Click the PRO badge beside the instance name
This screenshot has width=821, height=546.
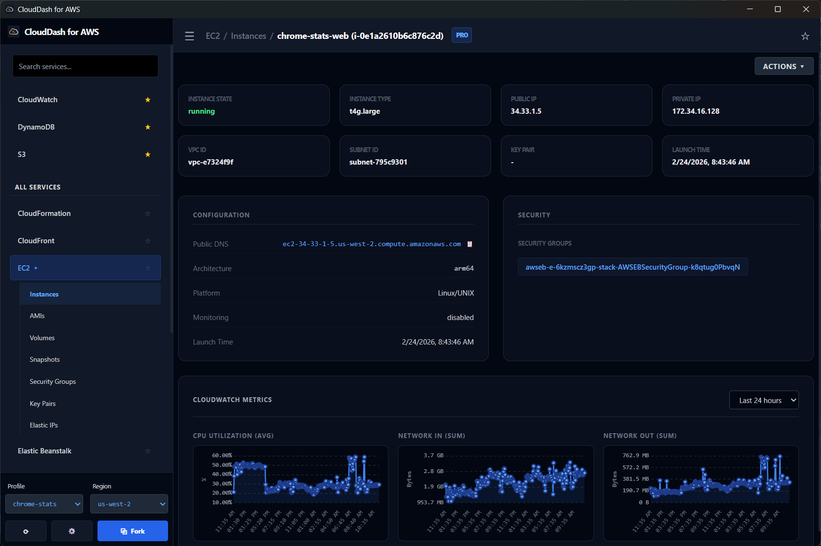461,35
